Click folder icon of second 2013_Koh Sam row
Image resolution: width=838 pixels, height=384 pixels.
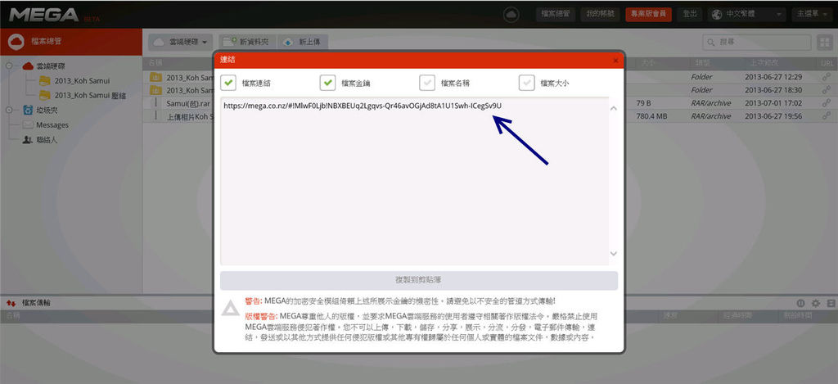tap(155, 90)
